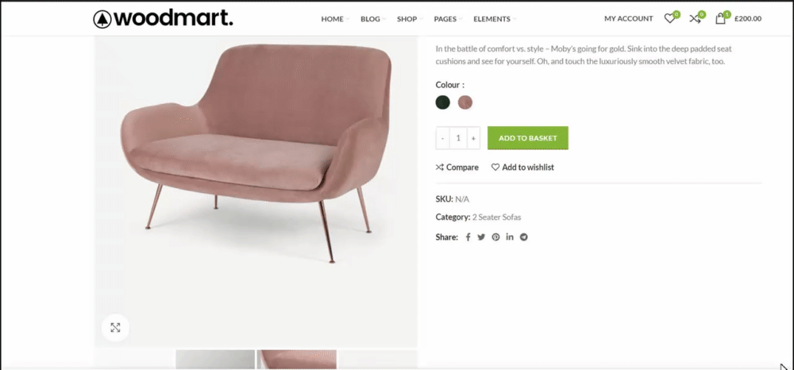The height and width of the screenshot is (370, 794).
Task: Expand the product image to fullscreen
Action: pyautogui.click(x=115, y=327)
